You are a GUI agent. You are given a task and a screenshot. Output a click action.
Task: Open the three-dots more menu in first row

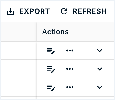(70, 51)
